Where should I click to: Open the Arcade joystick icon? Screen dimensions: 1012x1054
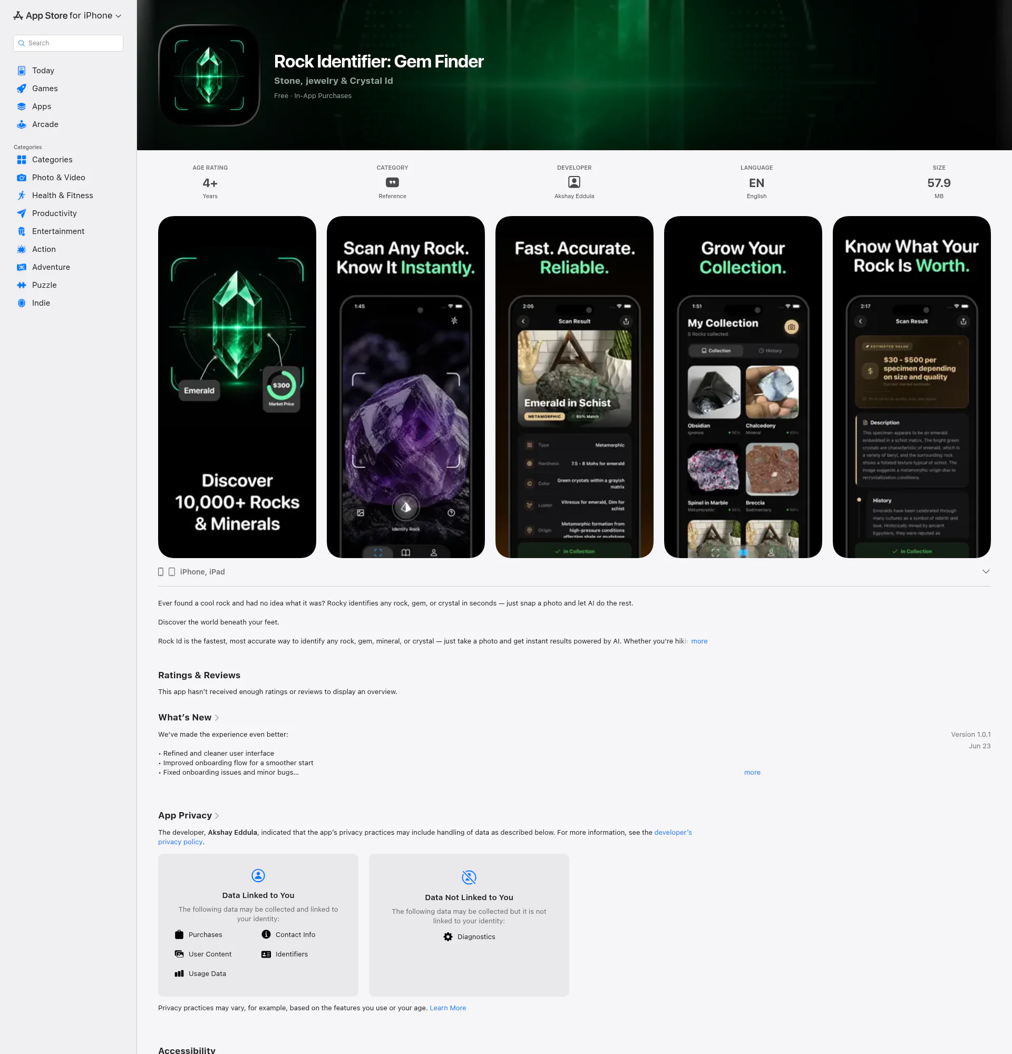[x=22, y=124]
